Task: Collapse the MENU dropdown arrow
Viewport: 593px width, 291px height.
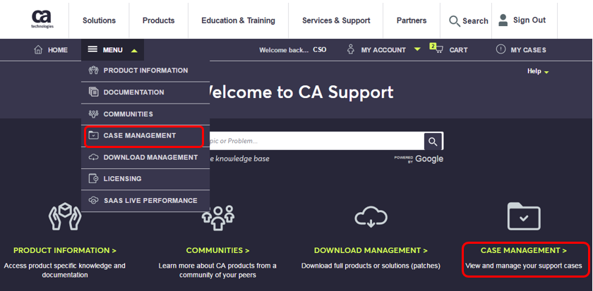Action: [x=134, y=50]
